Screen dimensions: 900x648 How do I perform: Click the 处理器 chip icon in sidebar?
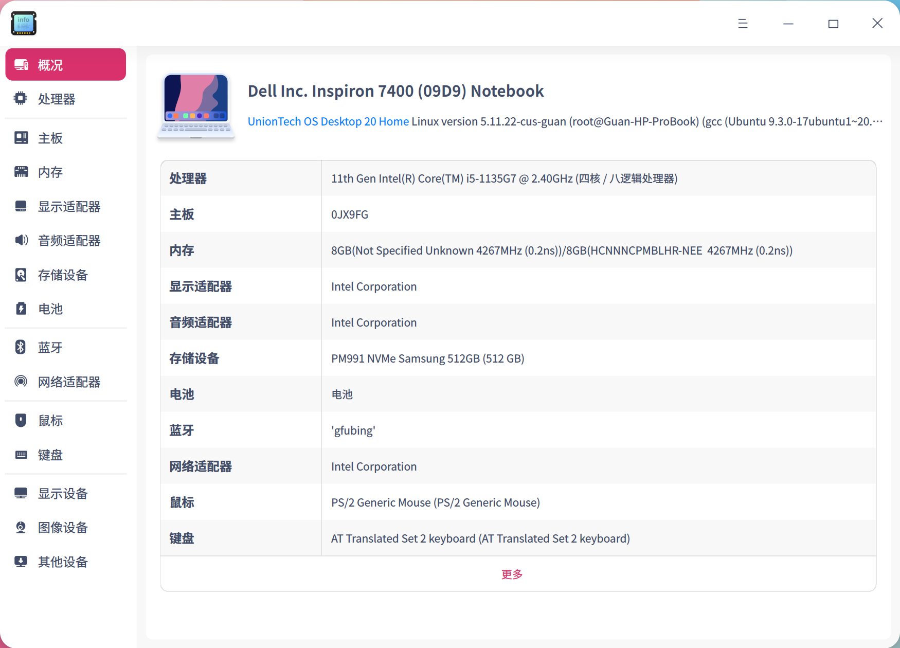tap(21, 98)
